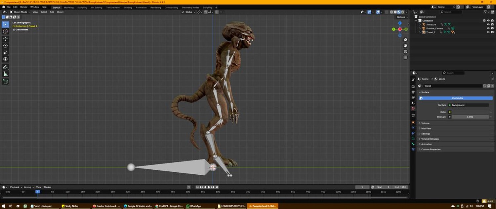Open Global transform orientation dropdown
The height and width of the screenshot is (209, 496).
(188, 12)
